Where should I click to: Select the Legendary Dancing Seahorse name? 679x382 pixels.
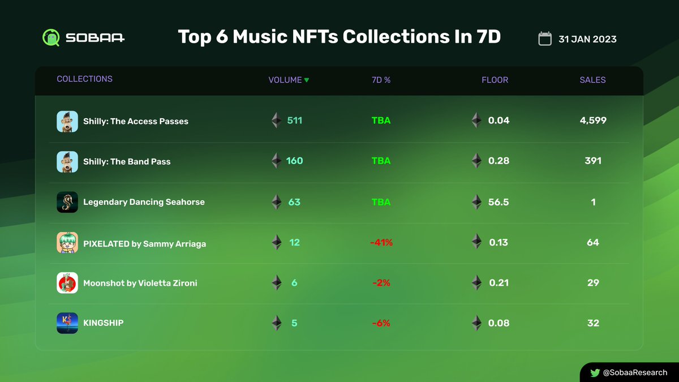pos(144,202)
